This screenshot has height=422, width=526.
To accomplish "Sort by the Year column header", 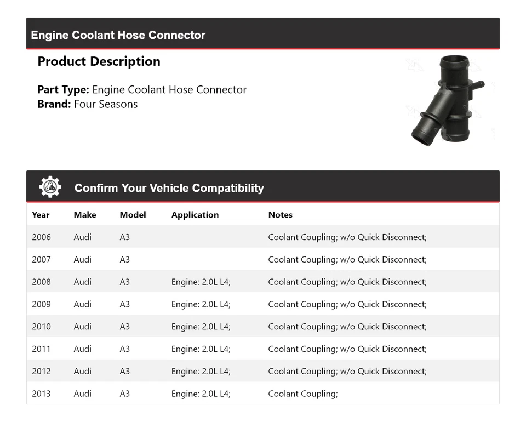I will tap(41, 215).
